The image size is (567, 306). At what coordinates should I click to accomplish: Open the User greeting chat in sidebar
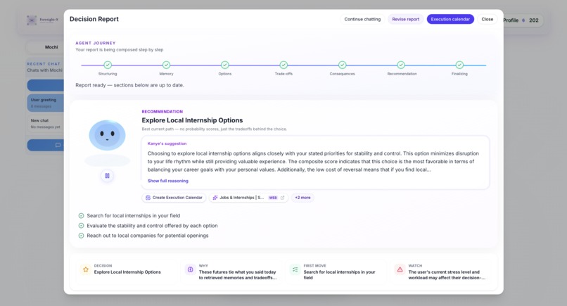[46, 103]
